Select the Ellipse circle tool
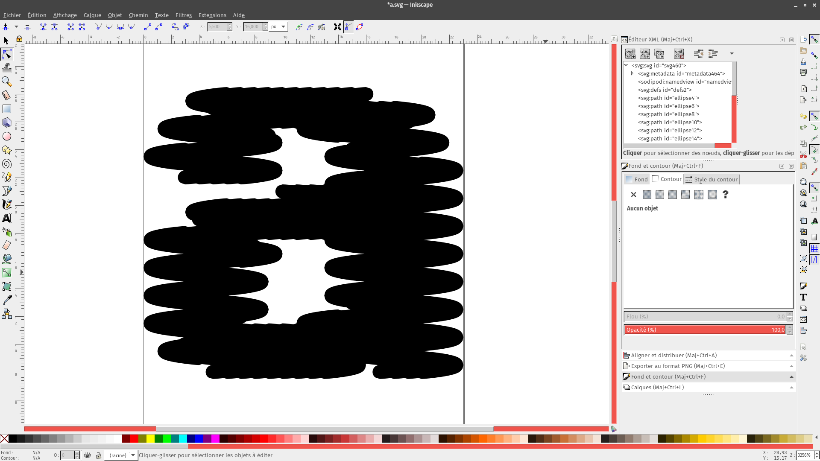This screenshot has height=461, width=820. 7,137
